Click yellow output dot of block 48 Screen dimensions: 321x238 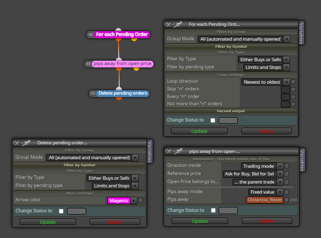[134, 39]
